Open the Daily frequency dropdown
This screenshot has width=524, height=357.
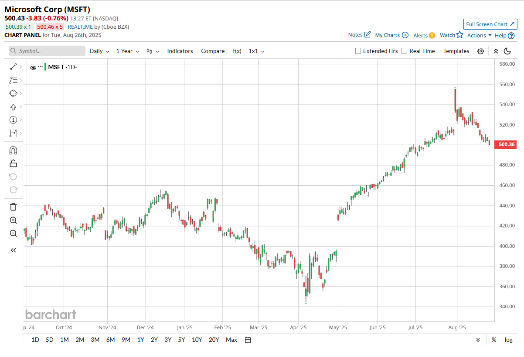coord(99,51)
